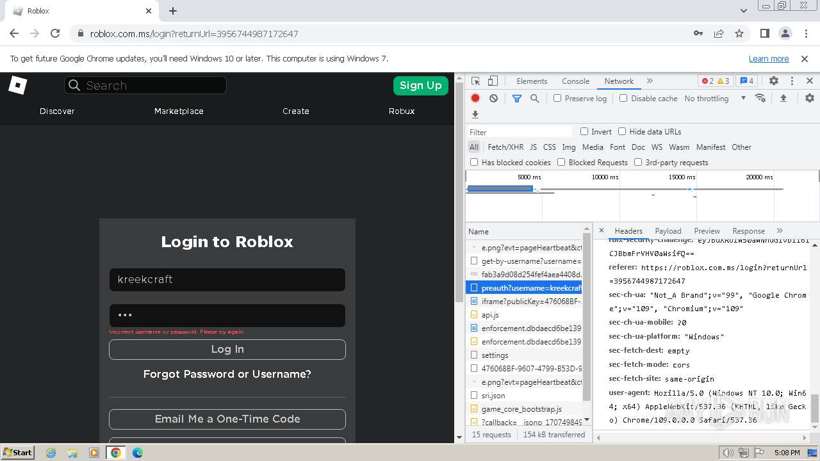
Task: Click the username field containing kreekcraft
Action: pyautogui.click(x=227, y=279)
